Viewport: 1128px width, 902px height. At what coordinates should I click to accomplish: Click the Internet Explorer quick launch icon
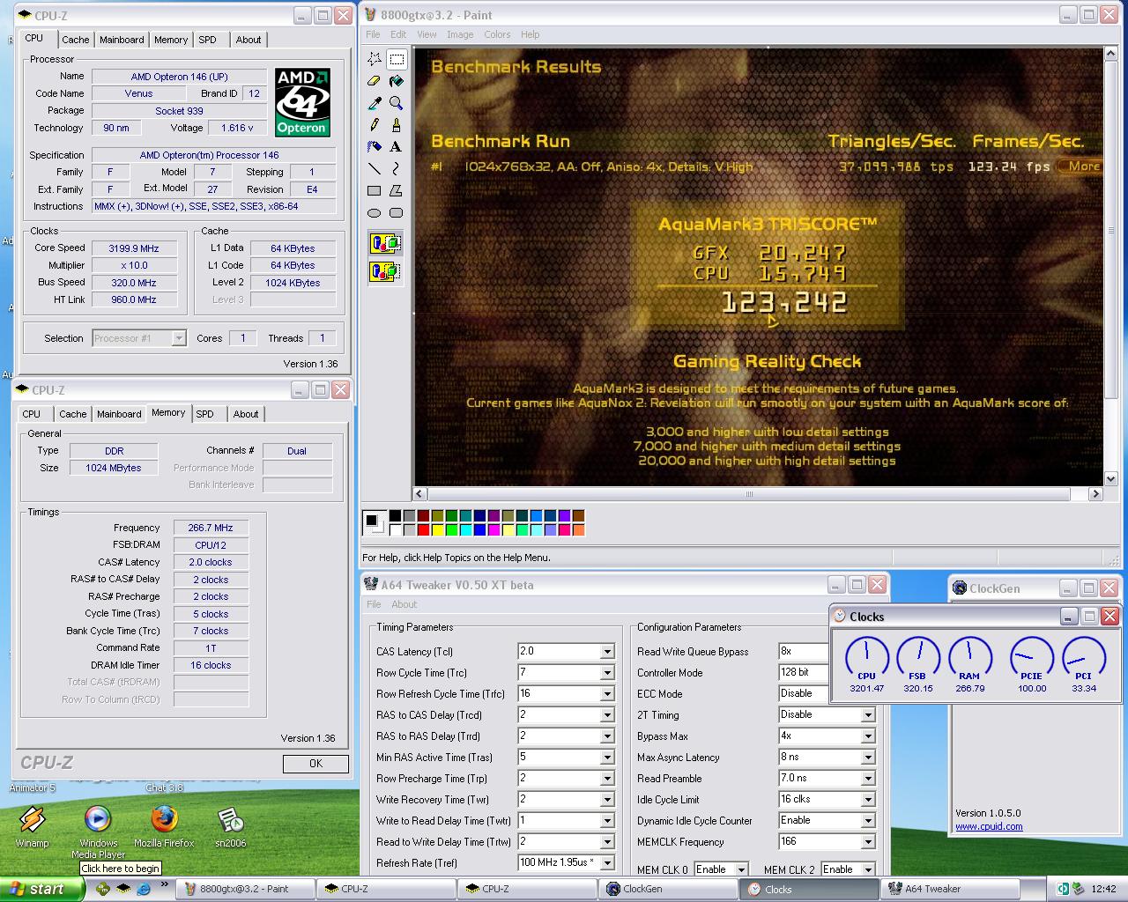click(144, 890)
